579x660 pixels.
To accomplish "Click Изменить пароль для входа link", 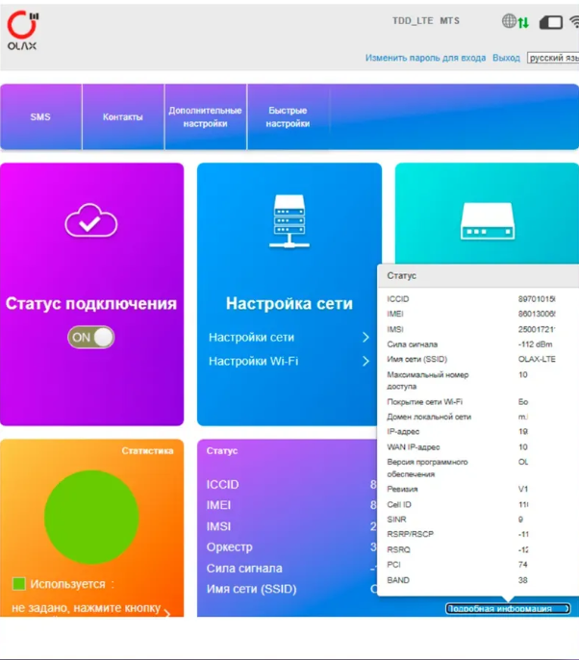I will [425, 58].
